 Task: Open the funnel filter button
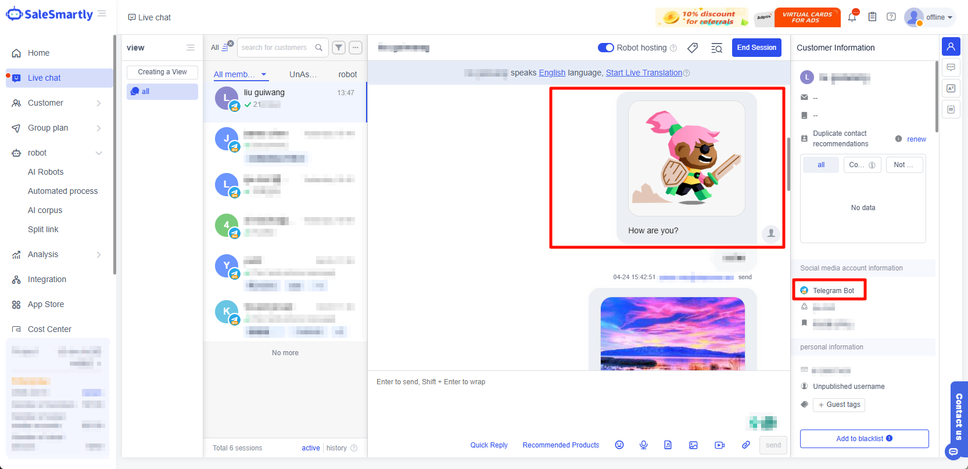[x=339, y=48]
